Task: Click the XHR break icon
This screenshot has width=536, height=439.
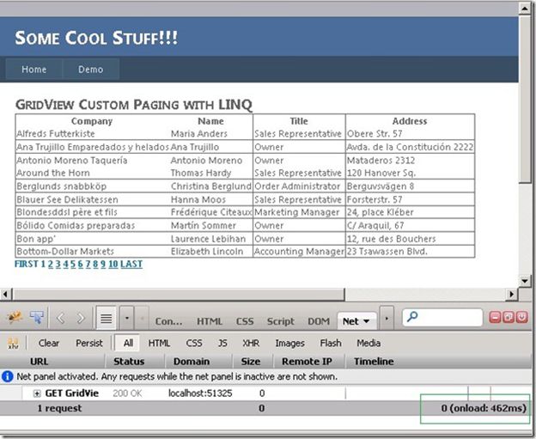Action: pyautogui.click(x=13, y=344)
